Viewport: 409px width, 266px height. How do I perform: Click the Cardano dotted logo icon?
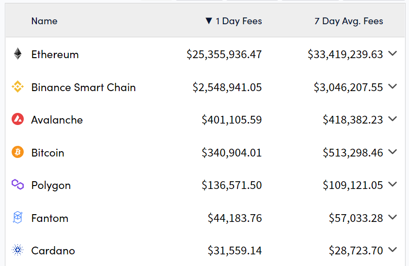click(x=18, y=250)
